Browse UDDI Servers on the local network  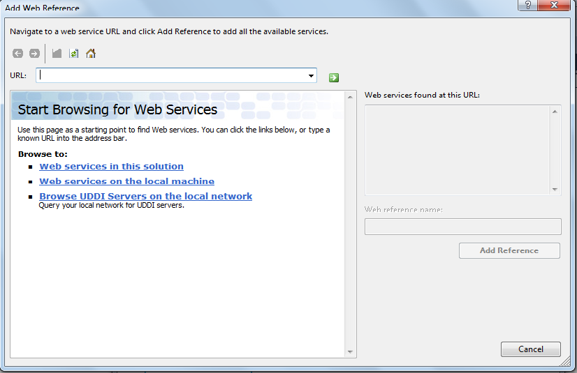pos(145,196)
